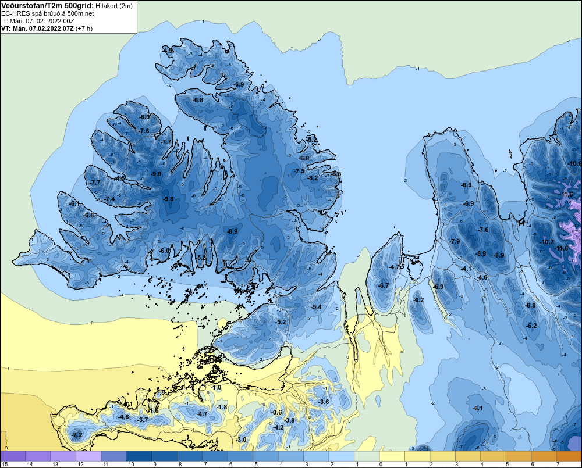Screen dimensions: 582x468
Task: Pick the legend swatch between -4 and -3
Action: 290,456
